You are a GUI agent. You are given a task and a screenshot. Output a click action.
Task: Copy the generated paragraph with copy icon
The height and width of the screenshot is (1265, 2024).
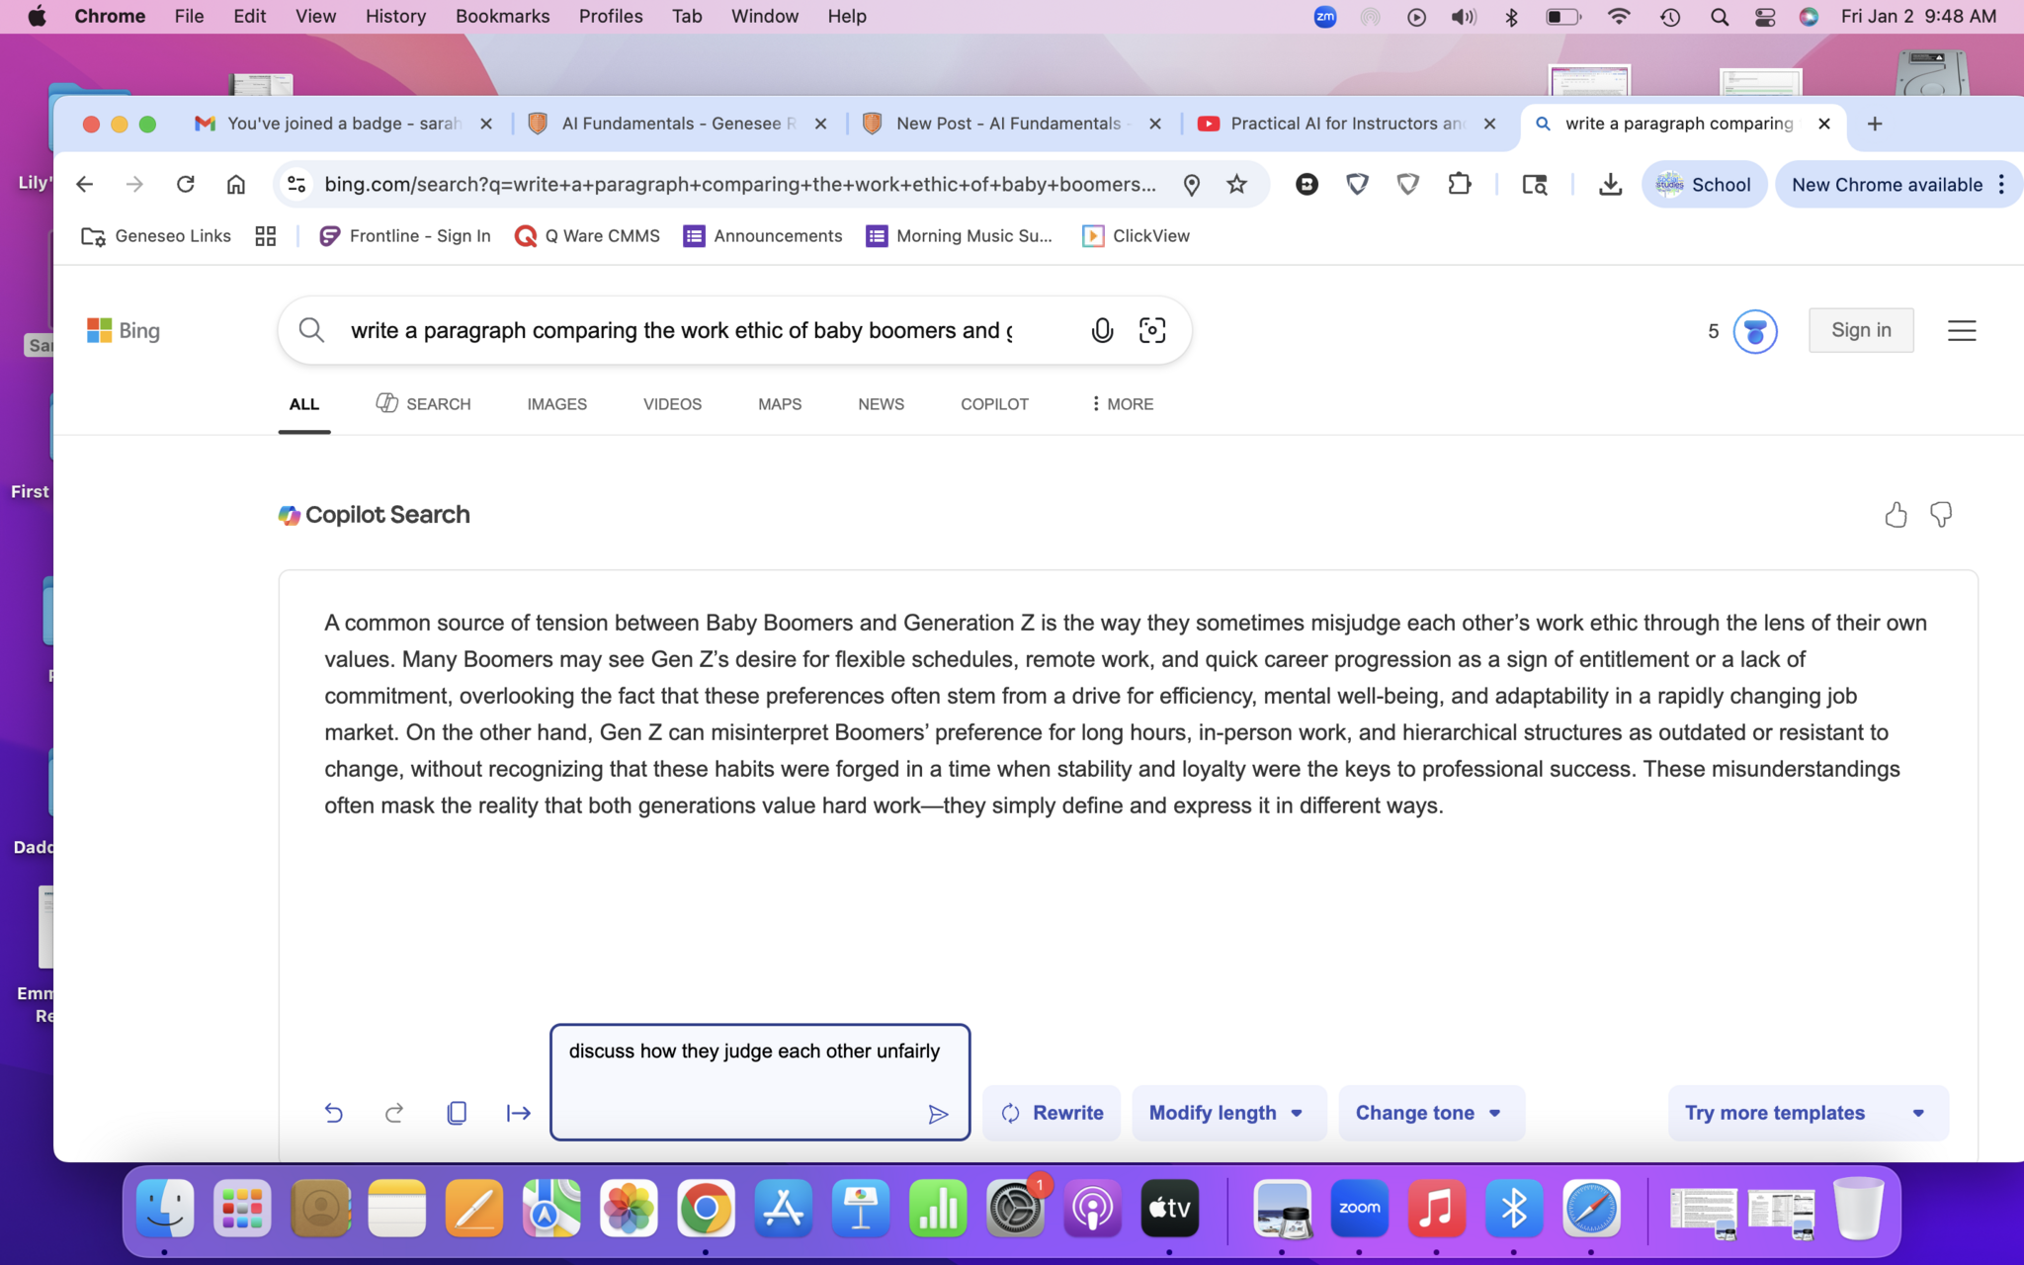[457, 1113]
